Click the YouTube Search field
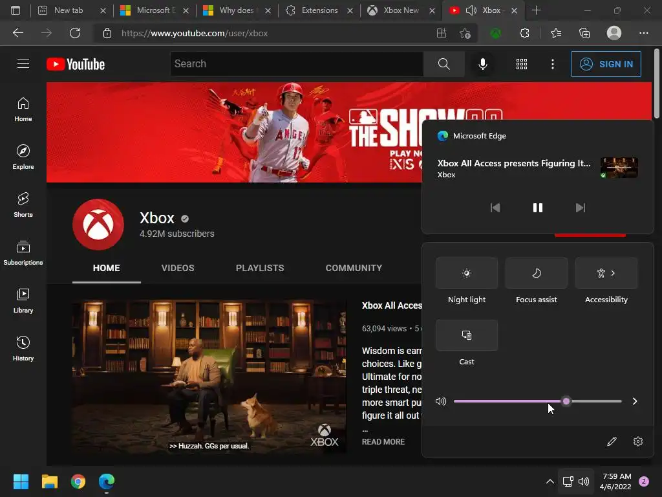This screenshot has width=662, height=497. pos(297,64)
